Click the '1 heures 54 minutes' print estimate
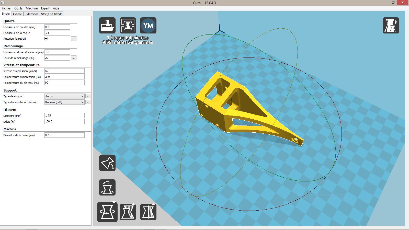409x230 pixels. tap(128, 38)
